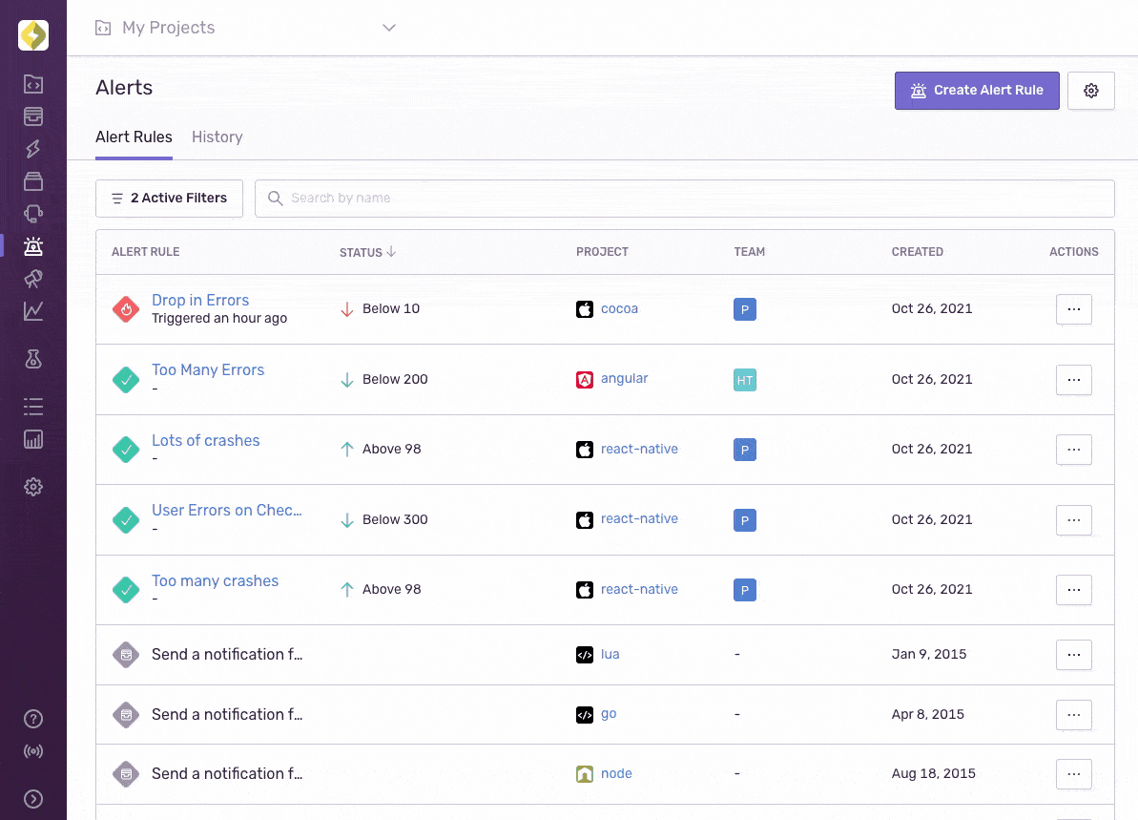Open Performance lightning icon in sidebar
Image resolution: width=1138 pixels, height=820 pixels.
[33, 149]
